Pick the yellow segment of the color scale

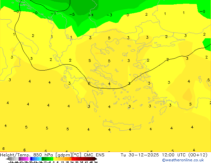coord(54,159)
